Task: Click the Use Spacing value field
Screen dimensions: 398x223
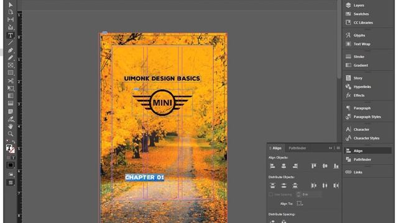Action: (x=311, y=195)
